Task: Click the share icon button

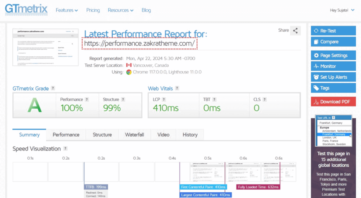Action: 295,31
